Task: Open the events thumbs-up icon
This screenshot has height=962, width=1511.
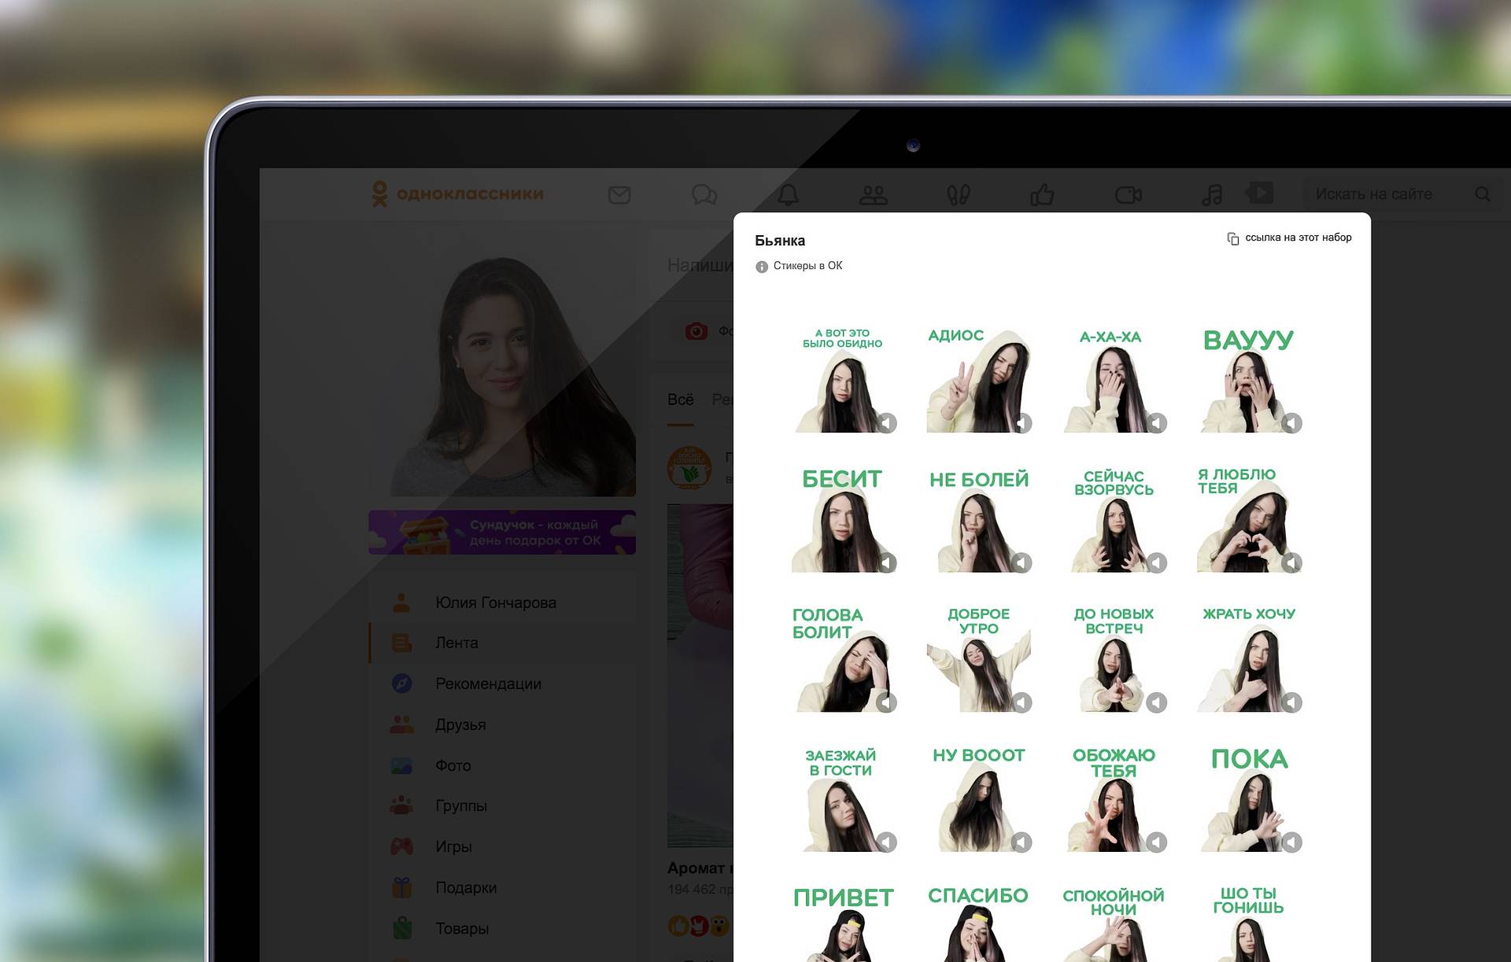Action: [1042, 194]
